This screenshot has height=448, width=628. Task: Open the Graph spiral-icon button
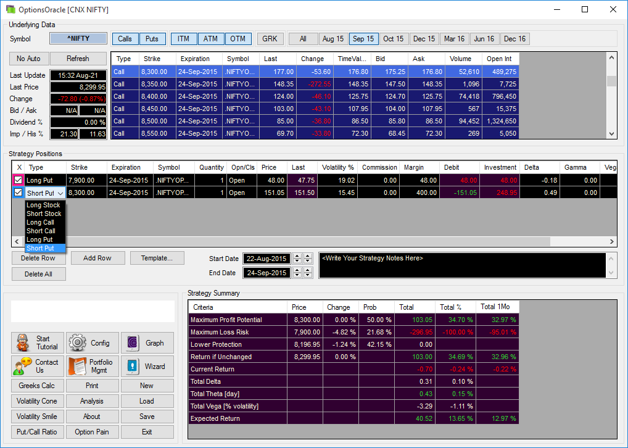tap(147, 342)
